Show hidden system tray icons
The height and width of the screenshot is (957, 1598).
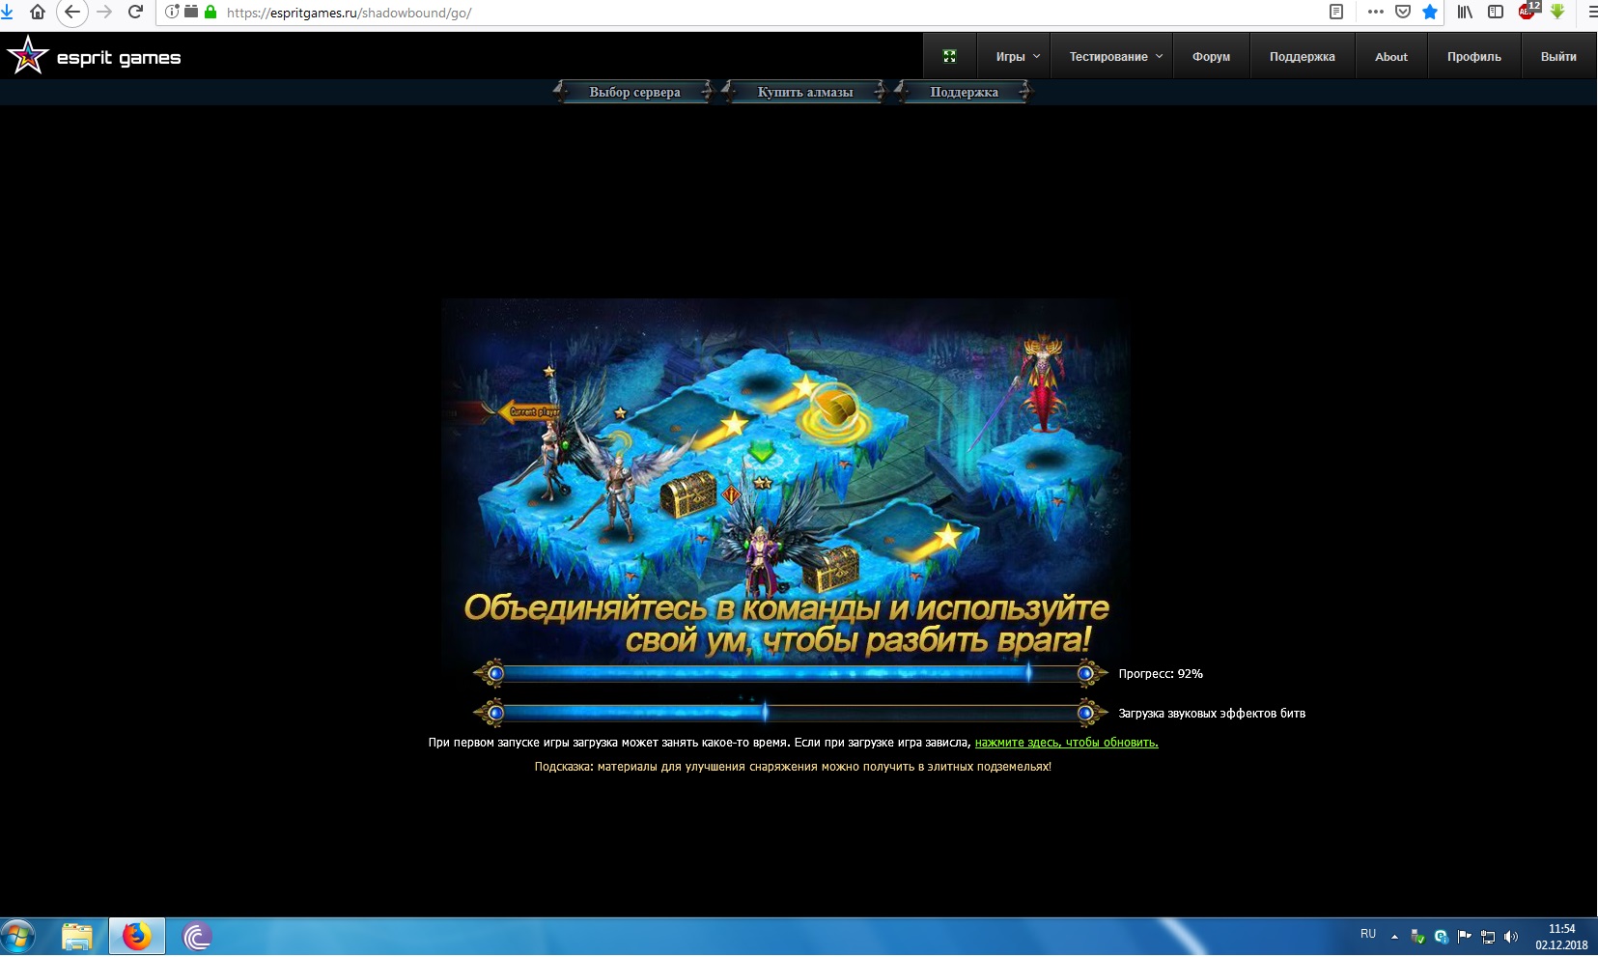pyautogui.click(x=1394, y=936)
